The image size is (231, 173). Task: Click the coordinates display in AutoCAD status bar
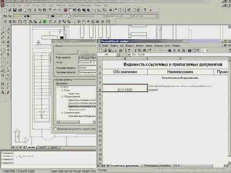[19, 171]
